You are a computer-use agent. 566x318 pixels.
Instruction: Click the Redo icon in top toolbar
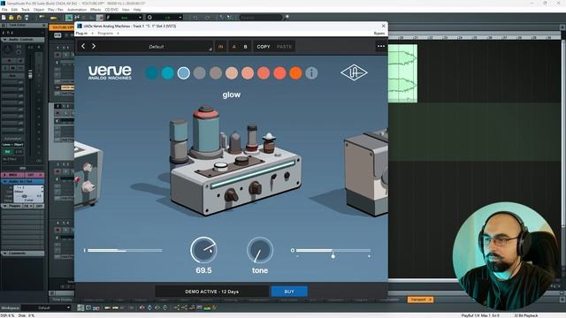tap(207, 18)
